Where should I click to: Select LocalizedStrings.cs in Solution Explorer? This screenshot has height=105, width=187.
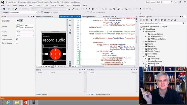pyautogui.click(x=155, y=61)
